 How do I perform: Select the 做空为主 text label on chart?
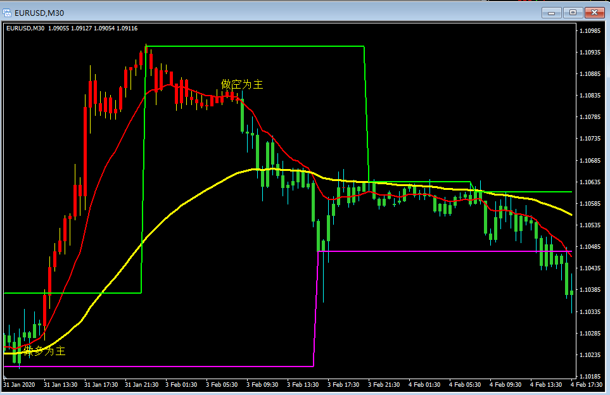tap(241, 84)
